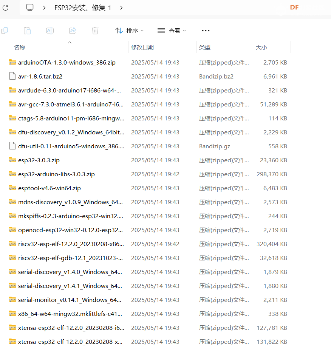This screenshot has height=354, width=331.
Task: Click file icon of avr-1.8.6.tar.bz2
Action: (x=12, y=76)
